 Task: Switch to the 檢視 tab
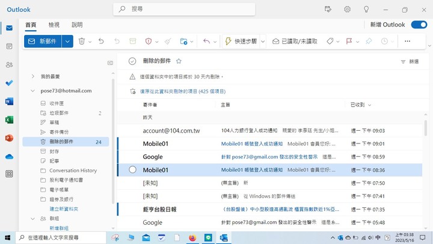(54, 25)
